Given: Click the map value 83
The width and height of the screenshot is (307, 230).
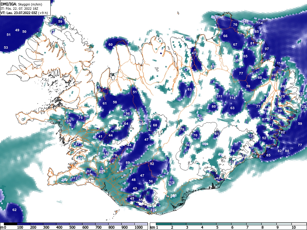Looking at the screenshot, I should click(x=189, y=89).
